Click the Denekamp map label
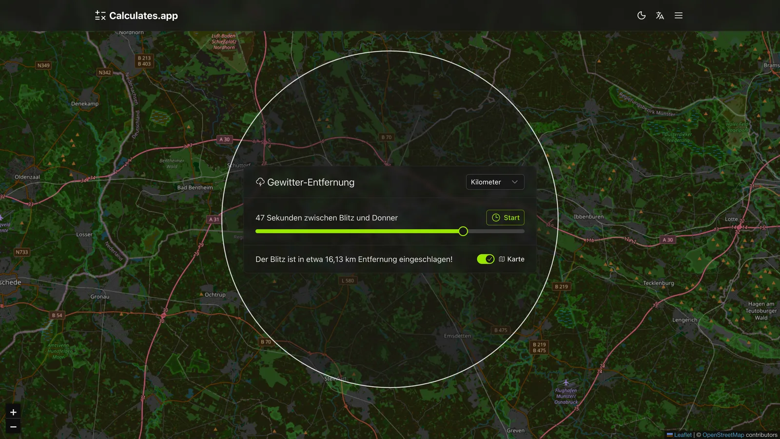780x439 pixels. 85,103
